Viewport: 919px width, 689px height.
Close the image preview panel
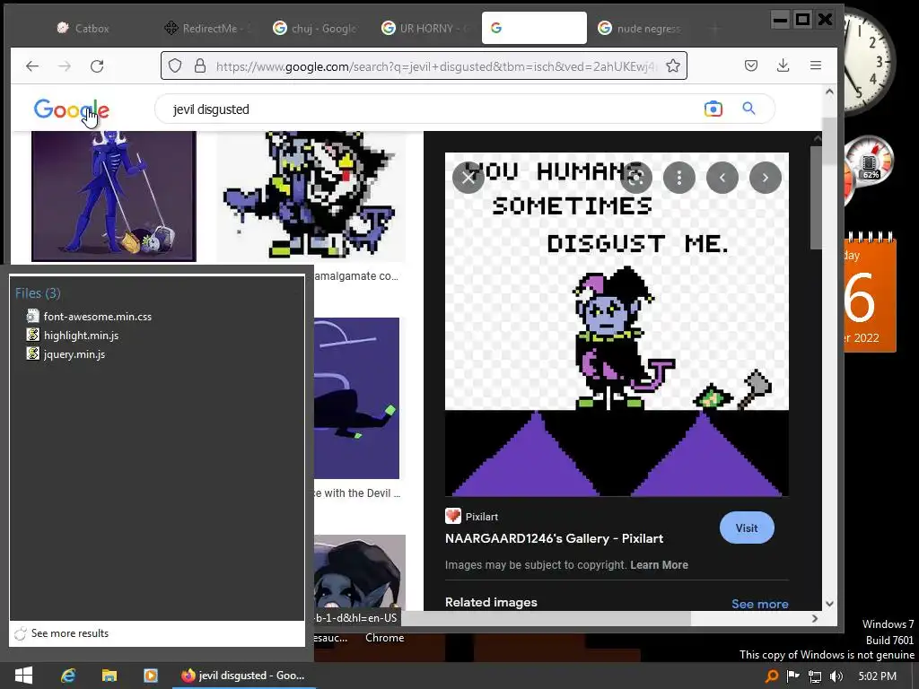[x=468, y=178]
